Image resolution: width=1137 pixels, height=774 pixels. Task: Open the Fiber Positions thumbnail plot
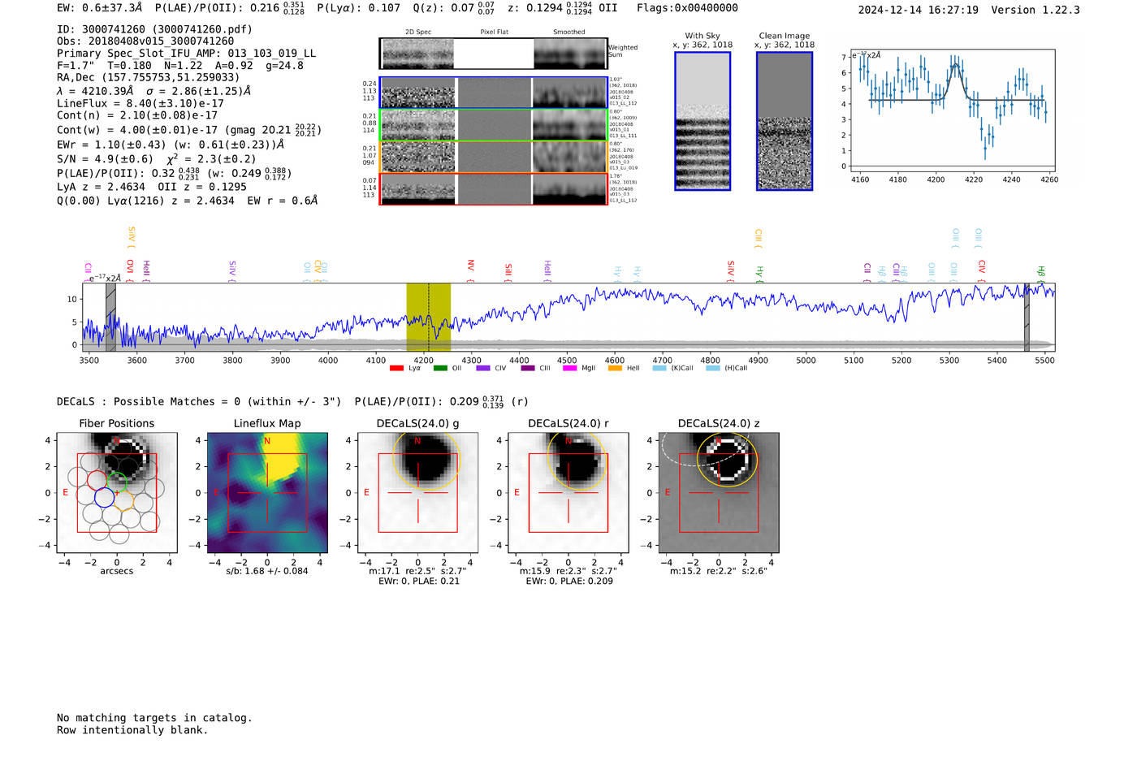pyautogui.click(x=117, y=492)
